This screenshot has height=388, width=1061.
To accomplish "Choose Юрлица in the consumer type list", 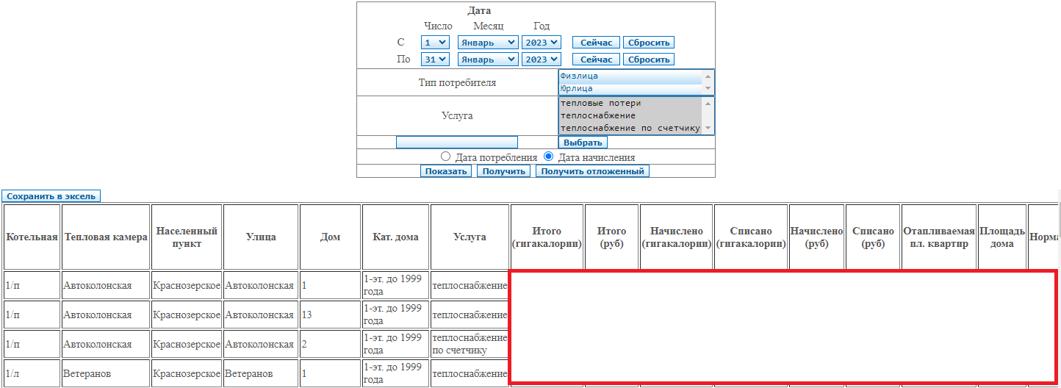I will (630, 88).
